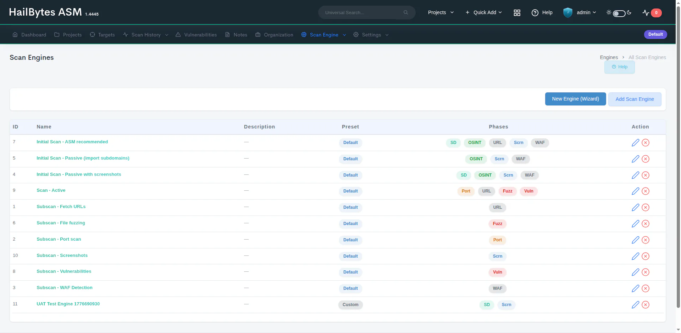681x333 pixels.
Task: Click the New Engine (Wizard) button
Action: pyautogui.click(x=575, y=99)
